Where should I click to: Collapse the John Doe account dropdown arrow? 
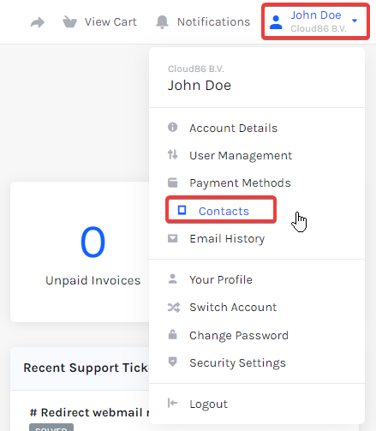point(355,21)
